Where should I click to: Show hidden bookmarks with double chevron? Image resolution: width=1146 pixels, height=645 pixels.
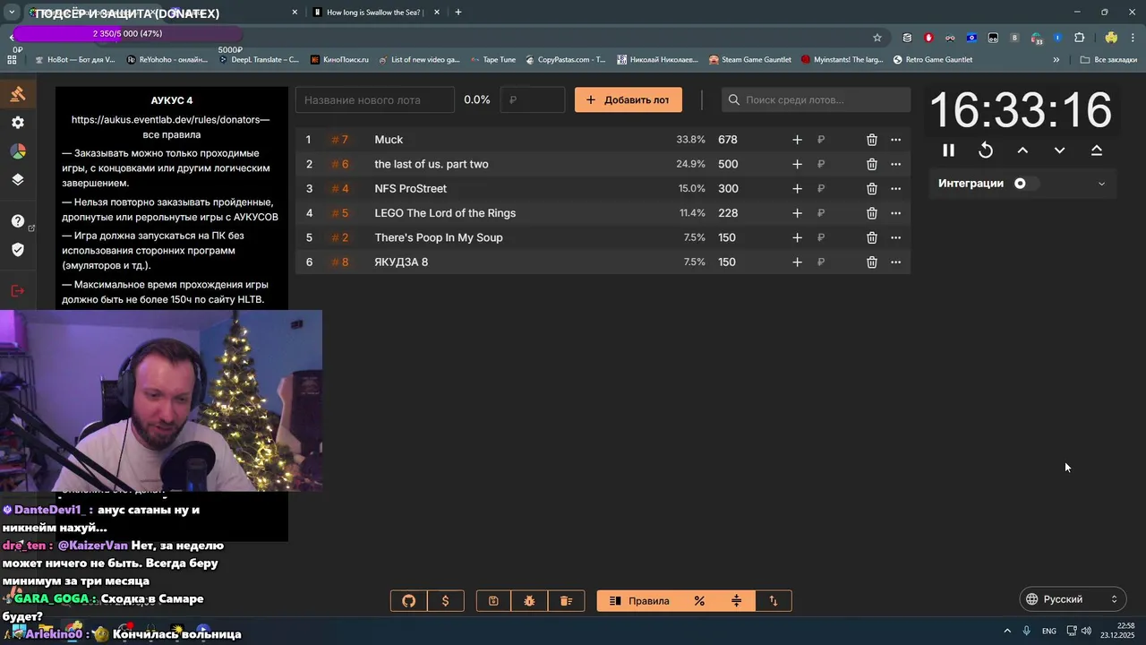click(x=1056, y=60)
